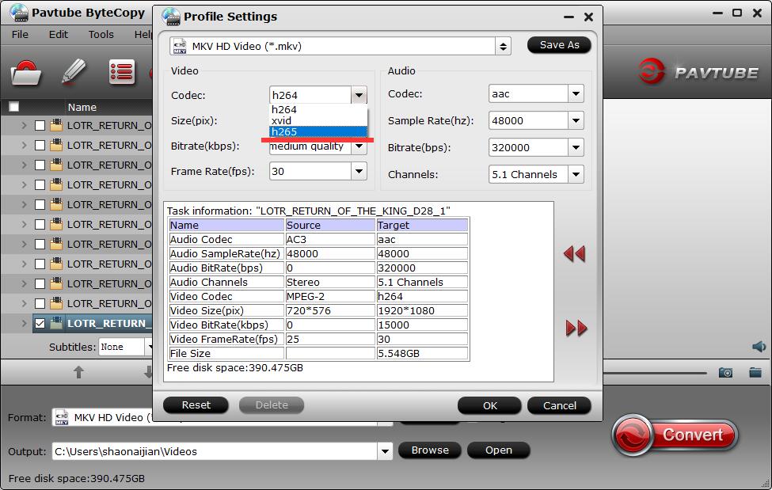Click the red double right arrows
This screenshot has width=772, height=490.
point(576,328)
